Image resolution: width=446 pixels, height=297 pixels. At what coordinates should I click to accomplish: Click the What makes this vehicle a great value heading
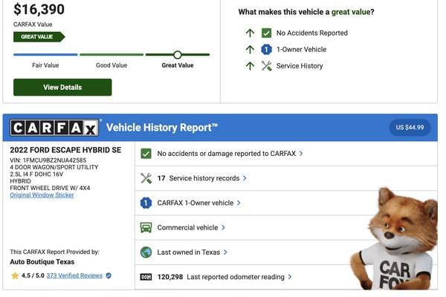pyautogui.click(x=306, y=12)
